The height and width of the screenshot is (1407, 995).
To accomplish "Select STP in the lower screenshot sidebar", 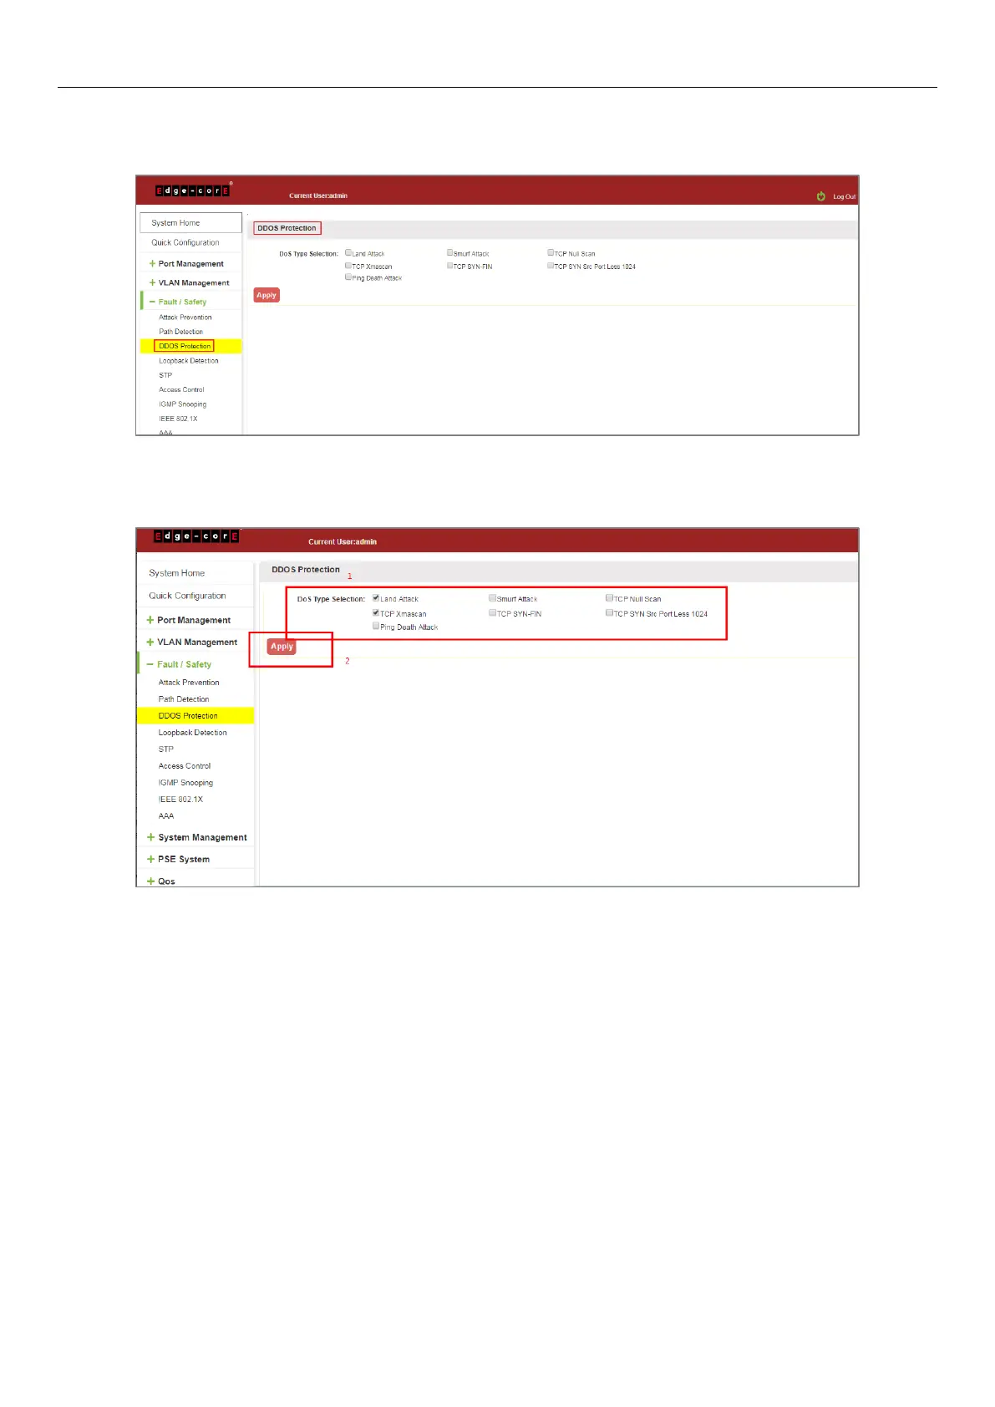I will [x=166, y=749].
